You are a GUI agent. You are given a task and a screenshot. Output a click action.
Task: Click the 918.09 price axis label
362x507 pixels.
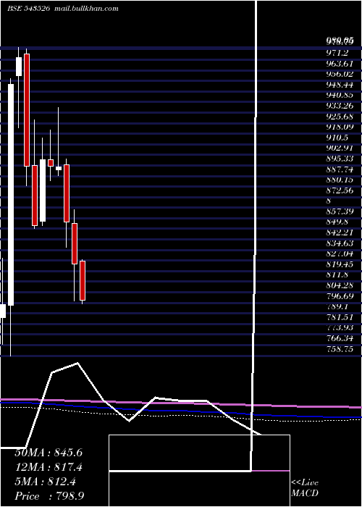click(x=340, y=127)
